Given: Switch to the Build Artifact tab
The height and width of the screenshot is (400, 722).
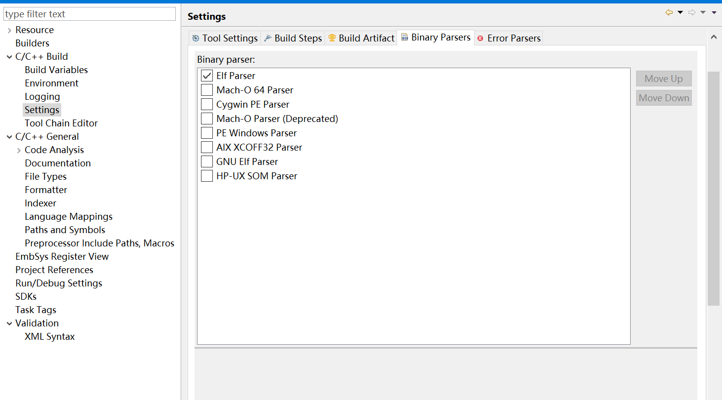Looking at the screenshot, I should coord(361,38).
